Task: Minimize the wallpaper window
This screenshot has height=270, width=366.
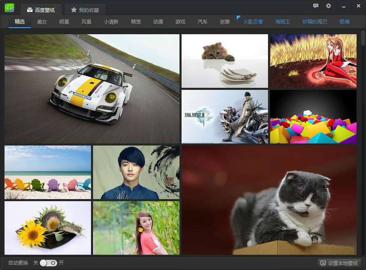Action: pos(343,6)
